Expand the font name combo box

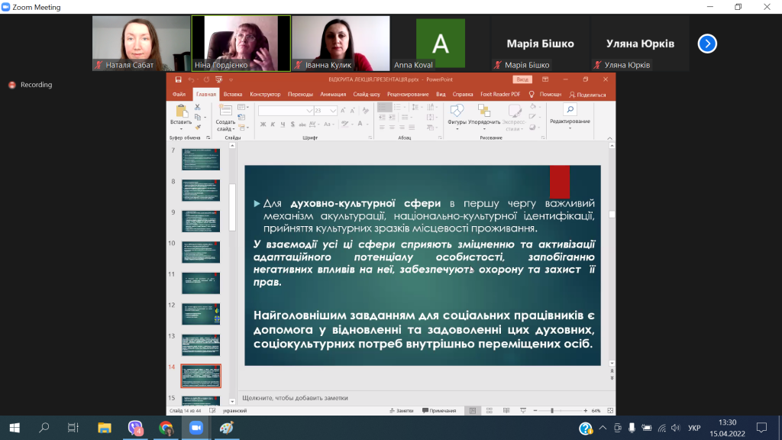click(308, 111)
